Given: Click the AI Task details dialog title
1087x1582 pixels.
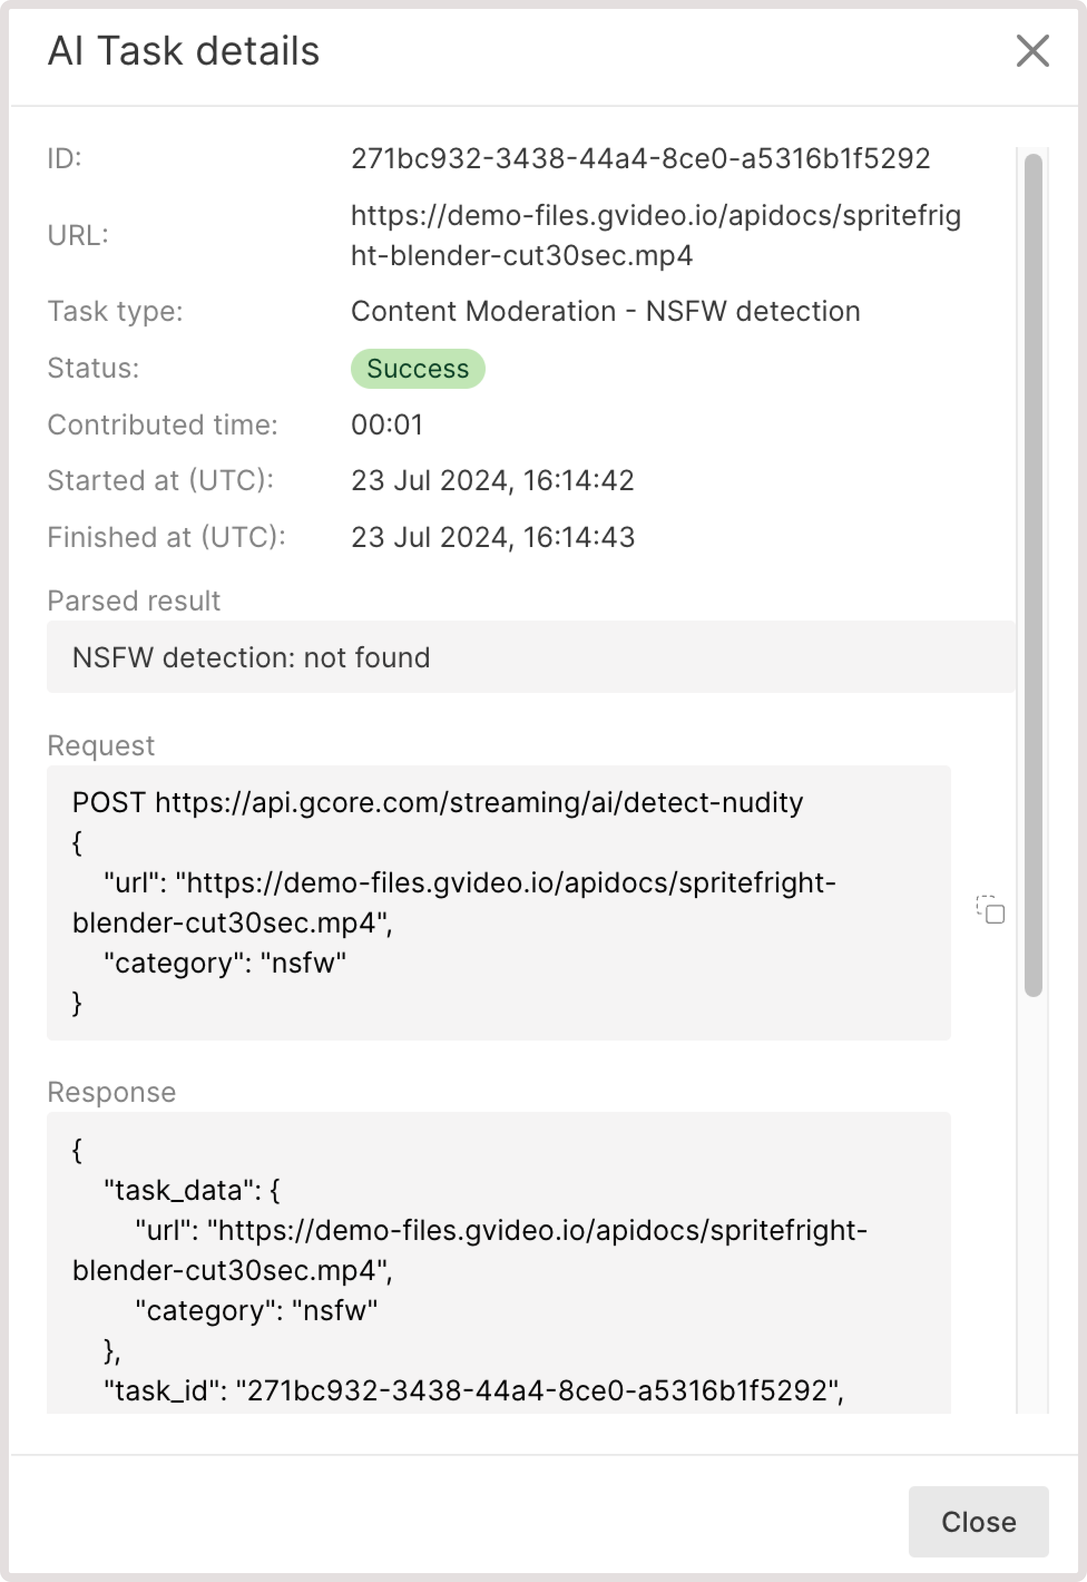Looking at the screenshot, I should [x=183, y=51].
